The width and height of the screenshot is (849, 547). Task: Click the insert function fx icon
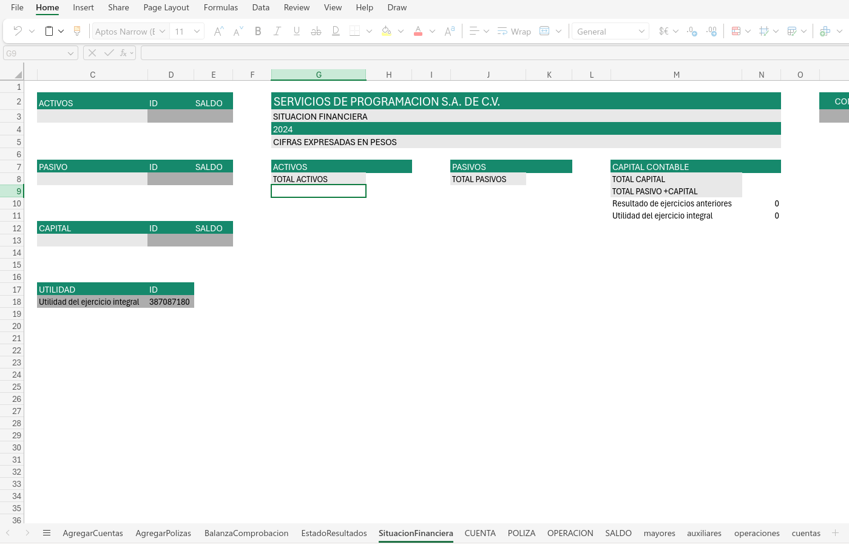click(x=123, y=53)
